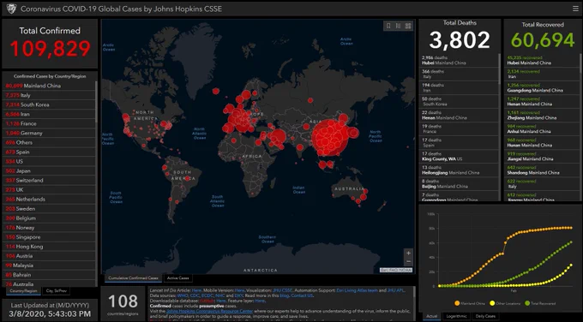Switch to Cumulative Confirmed Cases map tab
This screenshot has height=322, width=583.
(x=133, y=277)
